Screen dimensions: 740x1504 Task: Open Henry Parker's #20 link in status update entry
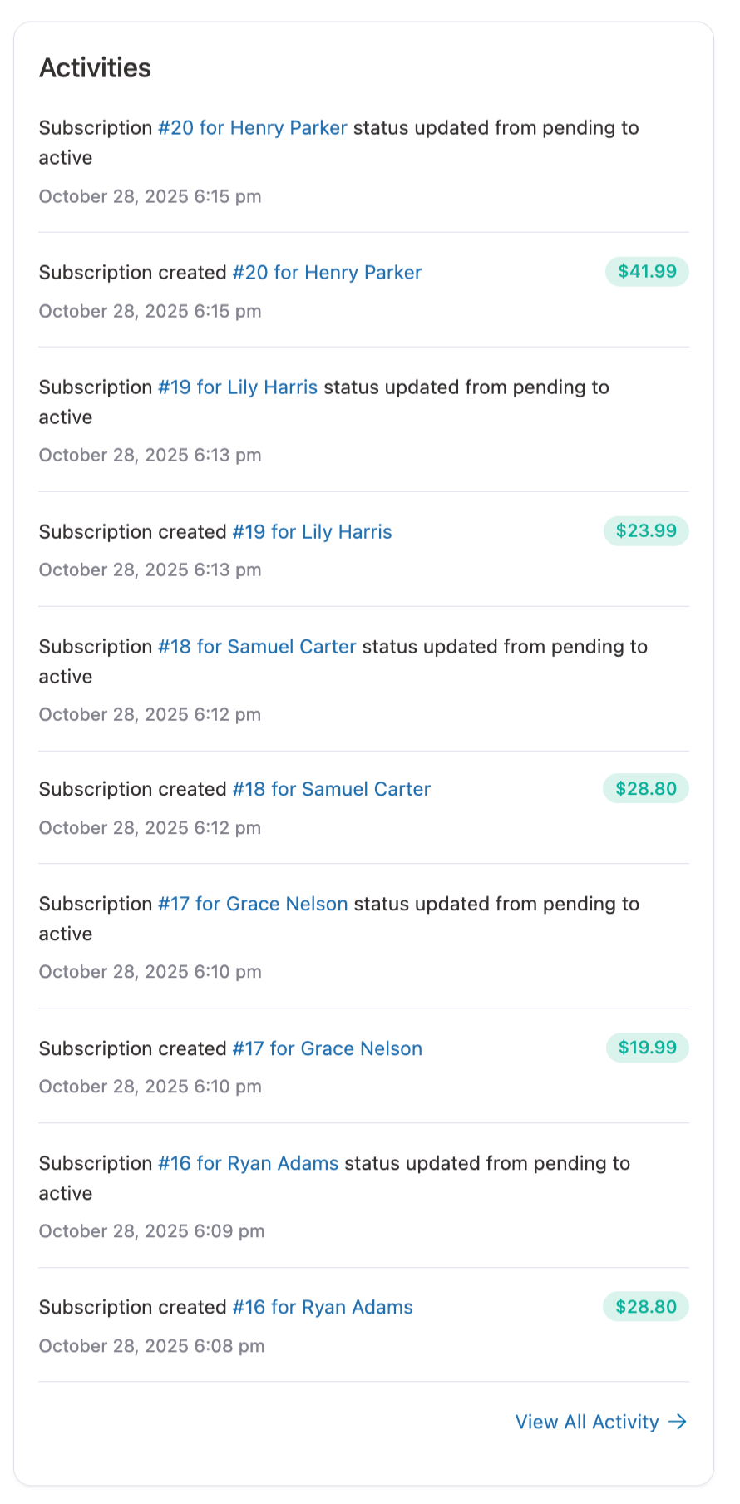[x=252, y=128]
